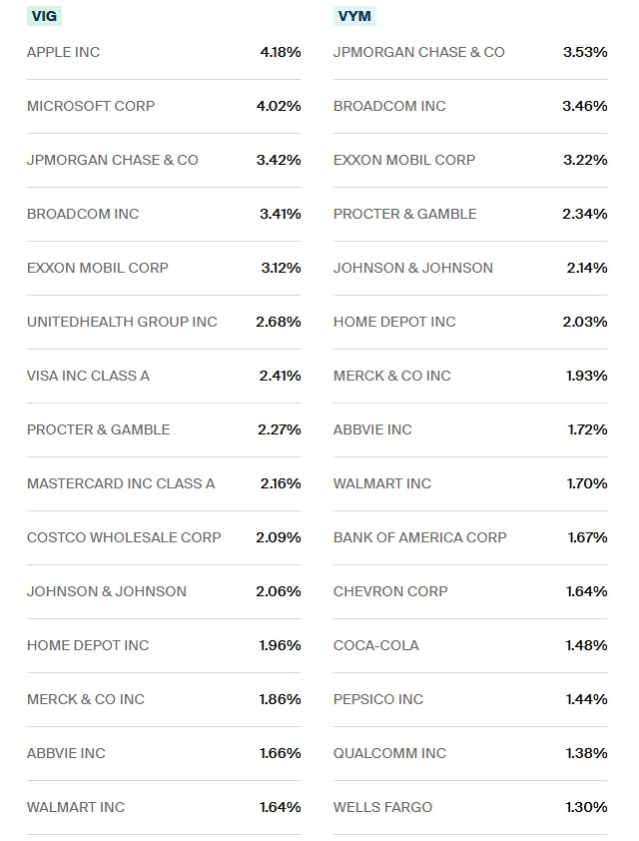
Task: Select the 3.53% weight under VYM
Action: click(585, 52)
